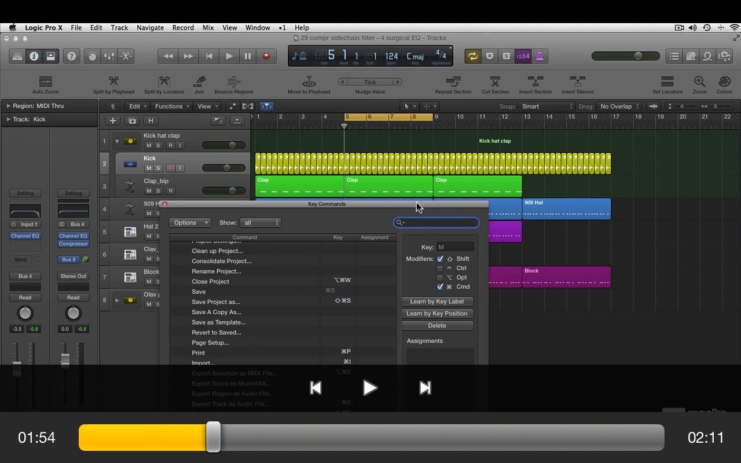The width and height of the screenshot is (741, 463).
Task: Expand the Region: MIDI Thru disclosure triangle
Action: click(x=9, y=106)
